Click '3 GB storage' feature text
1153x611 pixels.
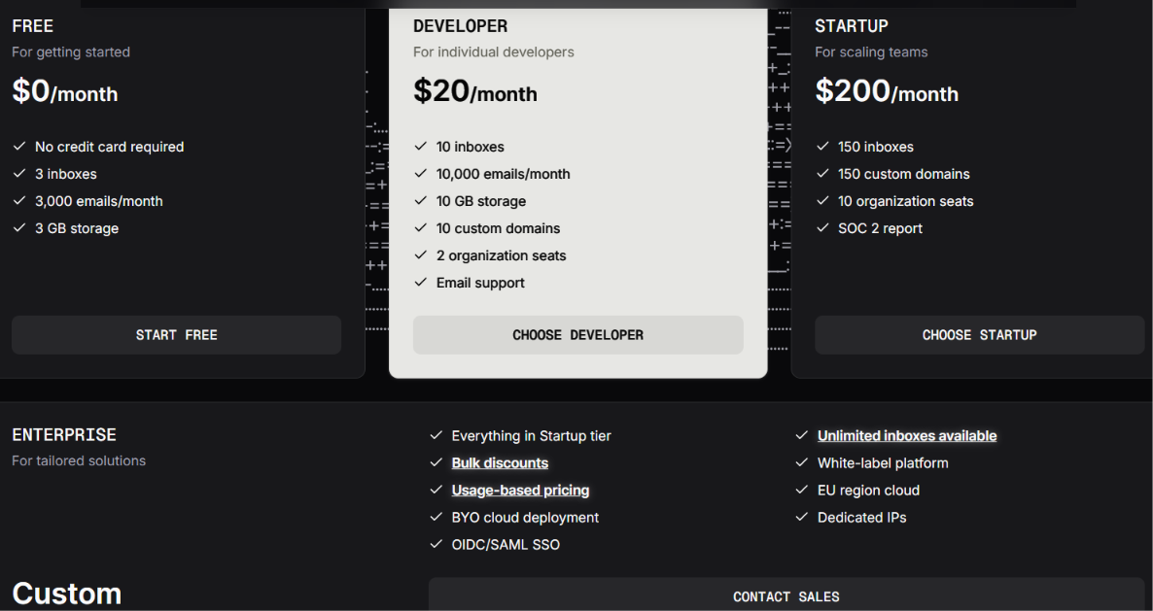tap(77, 228)
